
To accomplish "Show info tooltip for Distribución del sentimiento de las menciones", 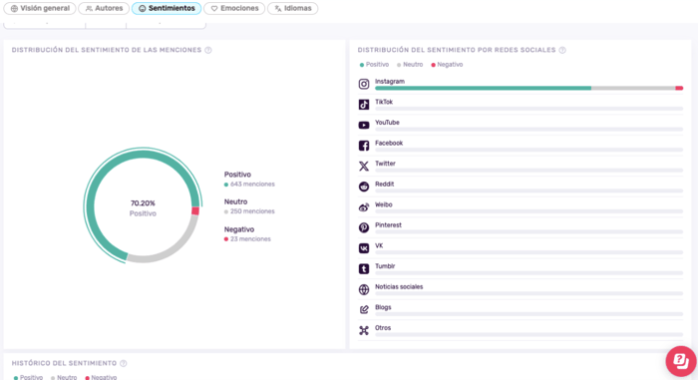I will [x=208, y=50].
